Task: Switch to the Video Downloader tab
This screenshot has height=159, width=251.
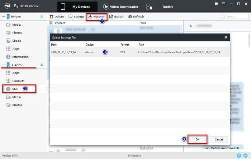Action: [120, 6]
